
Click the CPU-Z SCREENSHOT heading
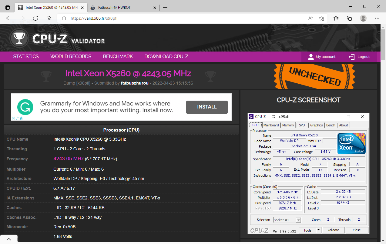309,100
